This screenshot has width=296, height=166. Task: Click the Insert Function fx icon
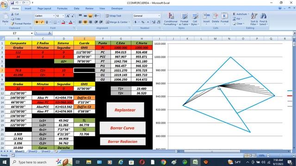(x=49, y=33)
